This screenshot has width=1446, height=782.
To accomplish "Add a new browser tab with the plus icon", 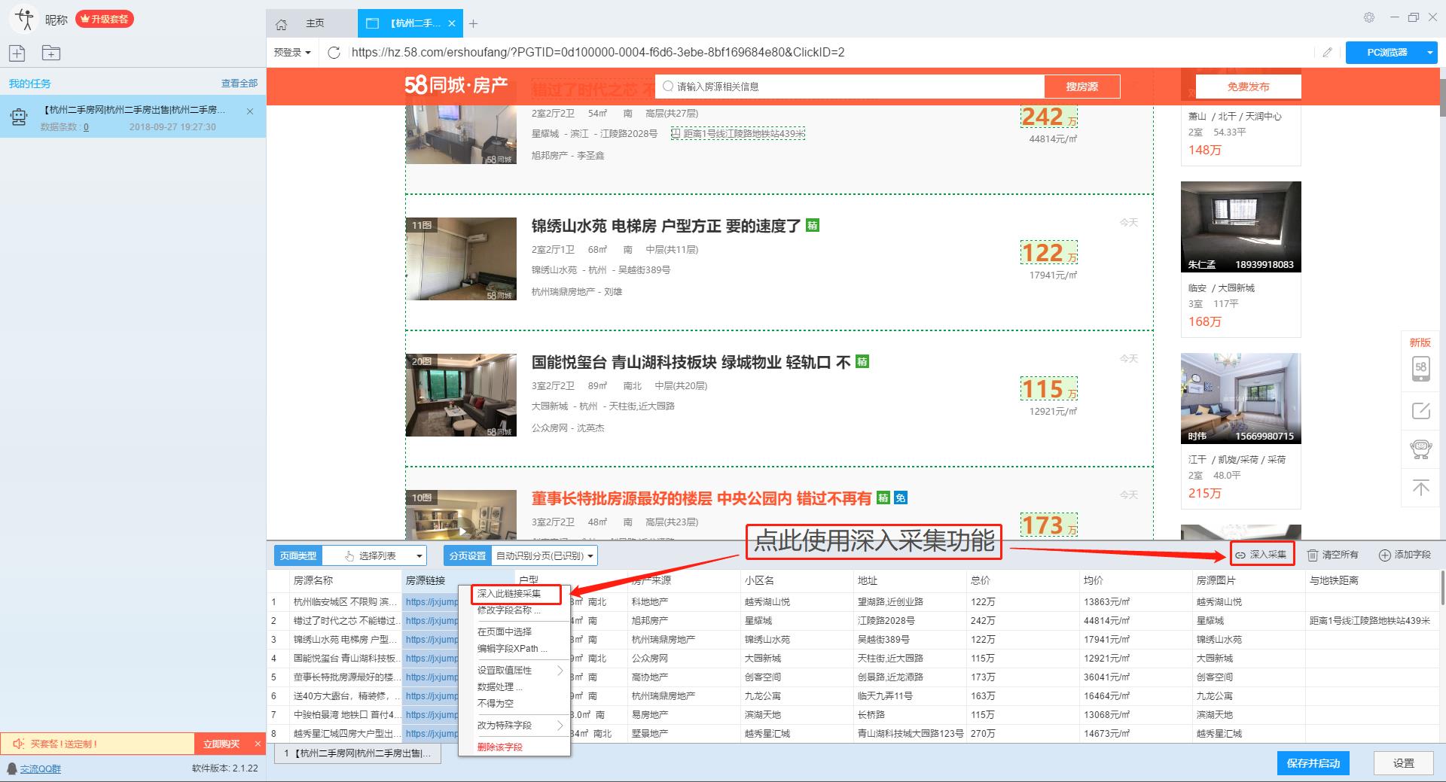I will pyautogui.click(x=473, y=24).
